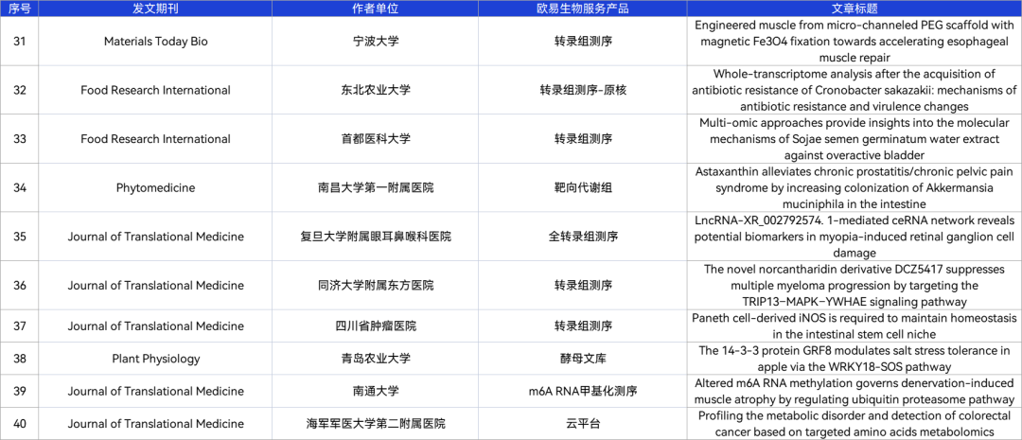
Task: Click 转录组测序 in the 首都医科大学 row
Action: pos(583,139)
